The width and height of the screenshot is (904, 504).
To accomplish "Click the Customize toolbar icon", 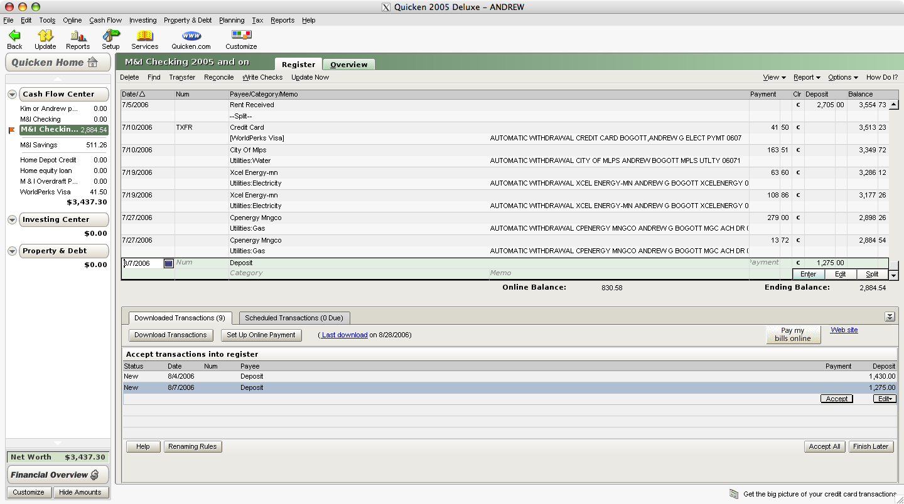I will click(x=241, y=39).
